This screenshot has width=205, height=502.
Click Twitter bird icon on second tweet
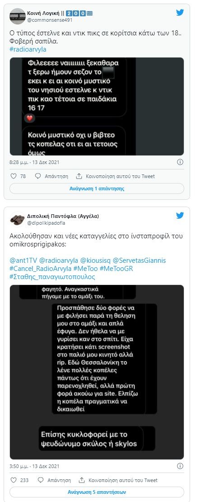pos(180,216)
